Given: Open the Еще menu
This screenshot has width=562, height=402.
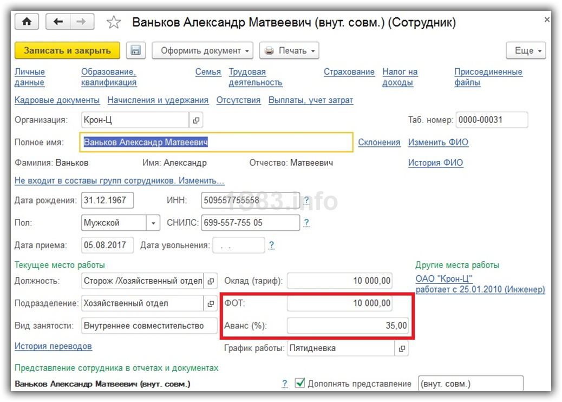Looking at the screenshot, I should pos(526,50).
